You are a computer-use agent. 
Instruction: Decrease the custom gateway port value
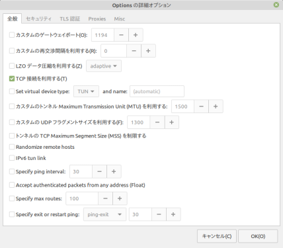point(121,35)
